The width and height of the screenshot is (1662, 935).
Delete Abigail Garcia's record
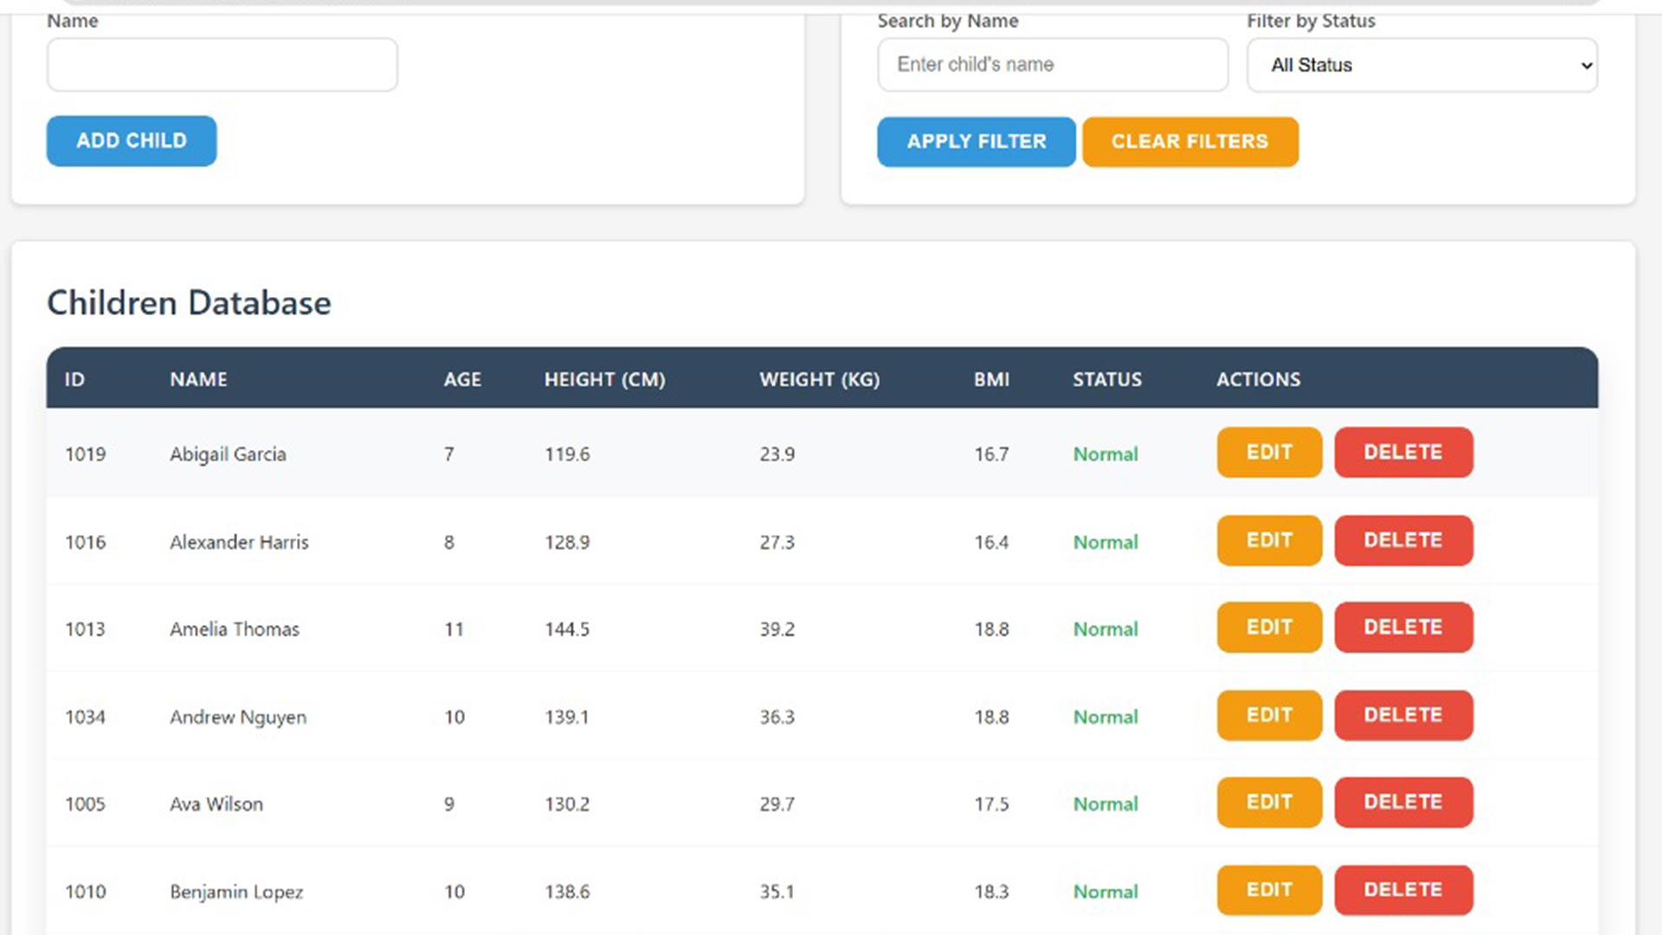click(1403, 452)
